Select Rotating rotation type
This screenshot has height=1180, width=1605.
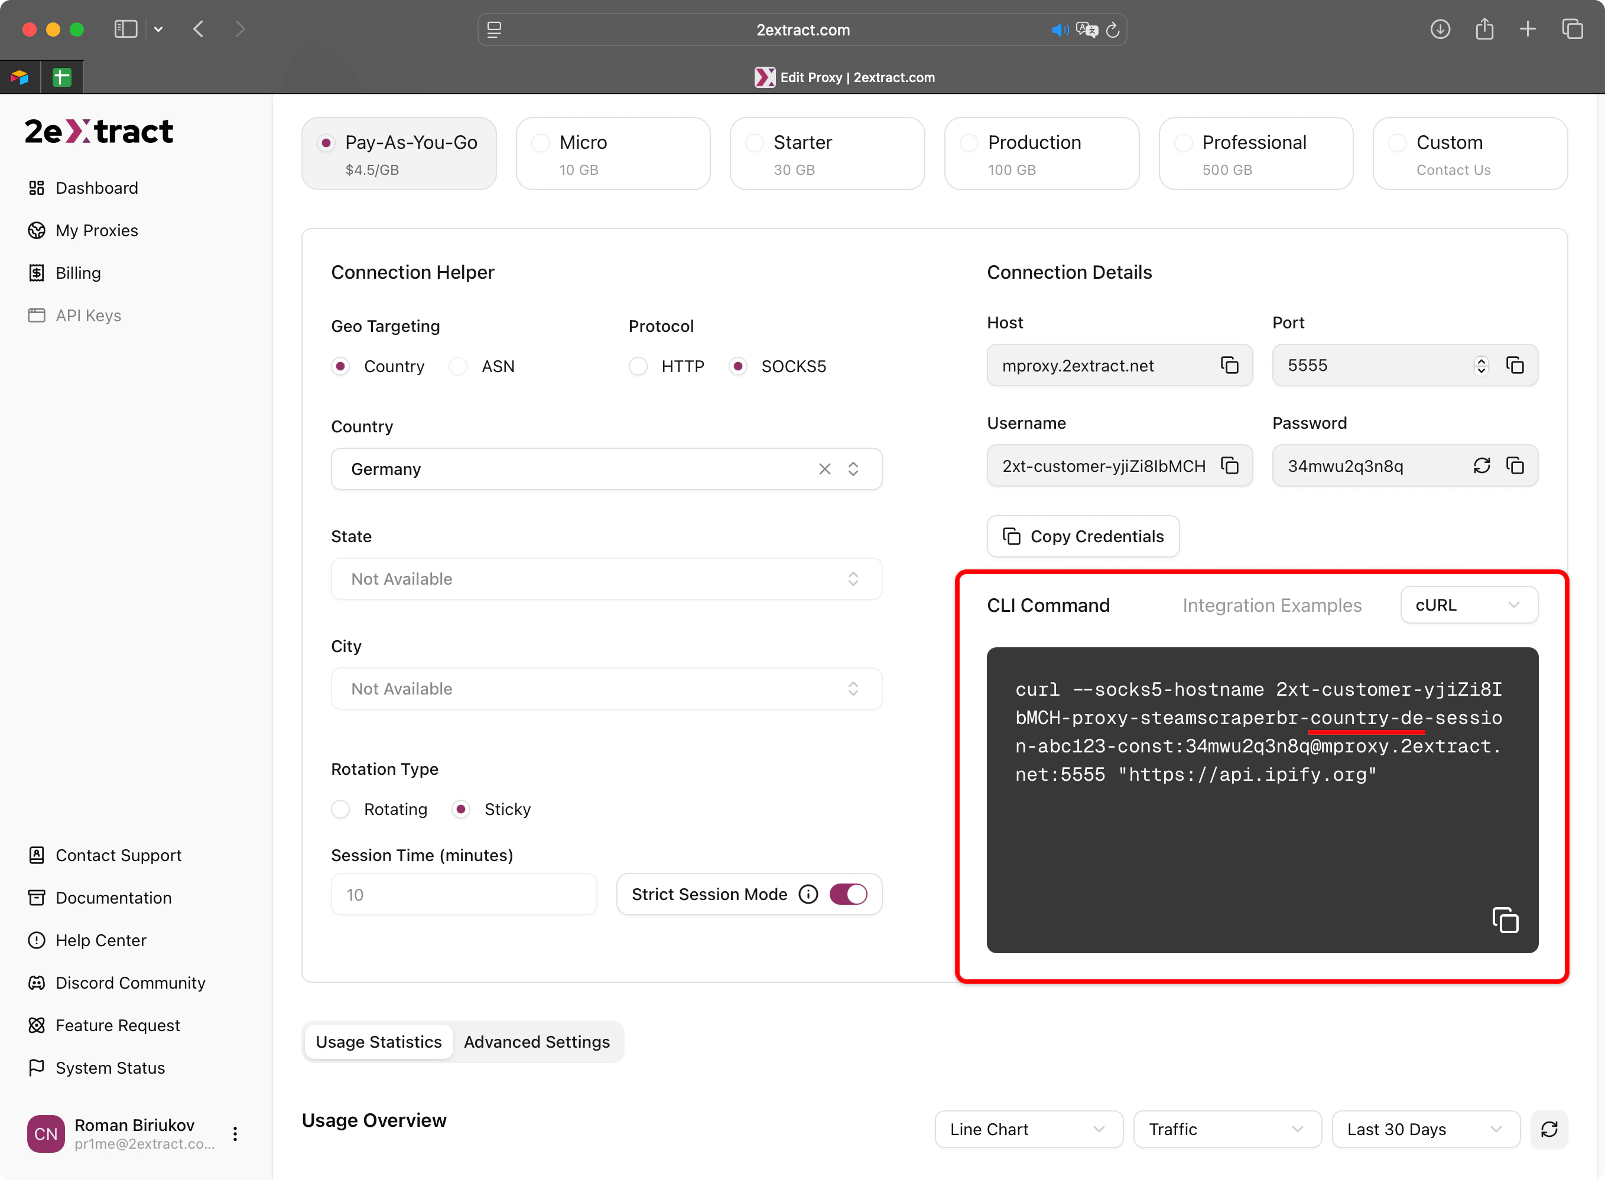(341, 809)
